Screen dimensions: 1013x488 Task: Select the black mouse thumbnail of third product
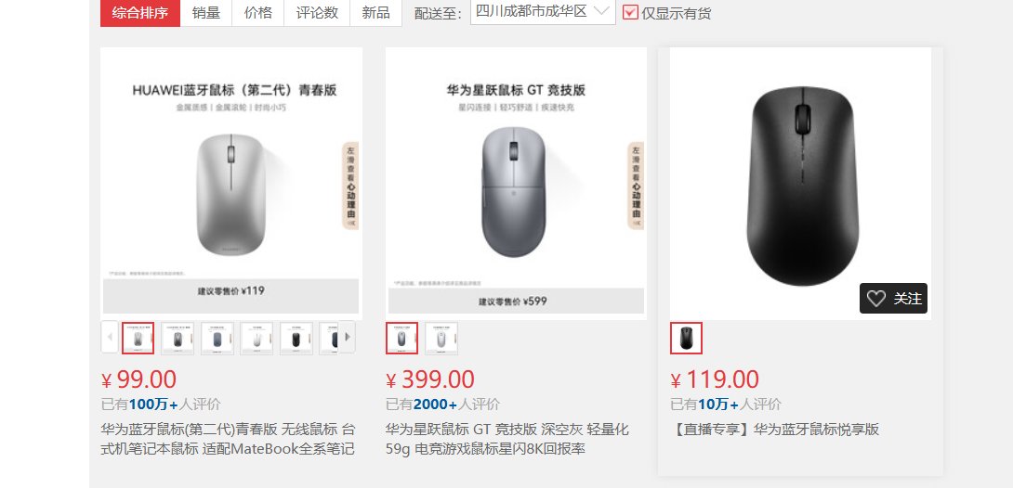686,339
